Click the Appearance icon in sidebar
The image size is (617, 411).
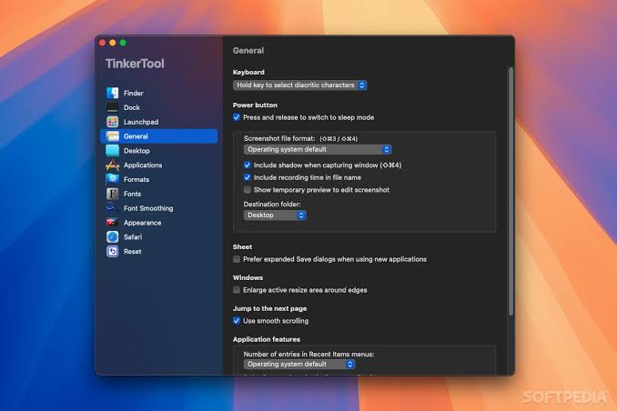[x=113, y=223]
